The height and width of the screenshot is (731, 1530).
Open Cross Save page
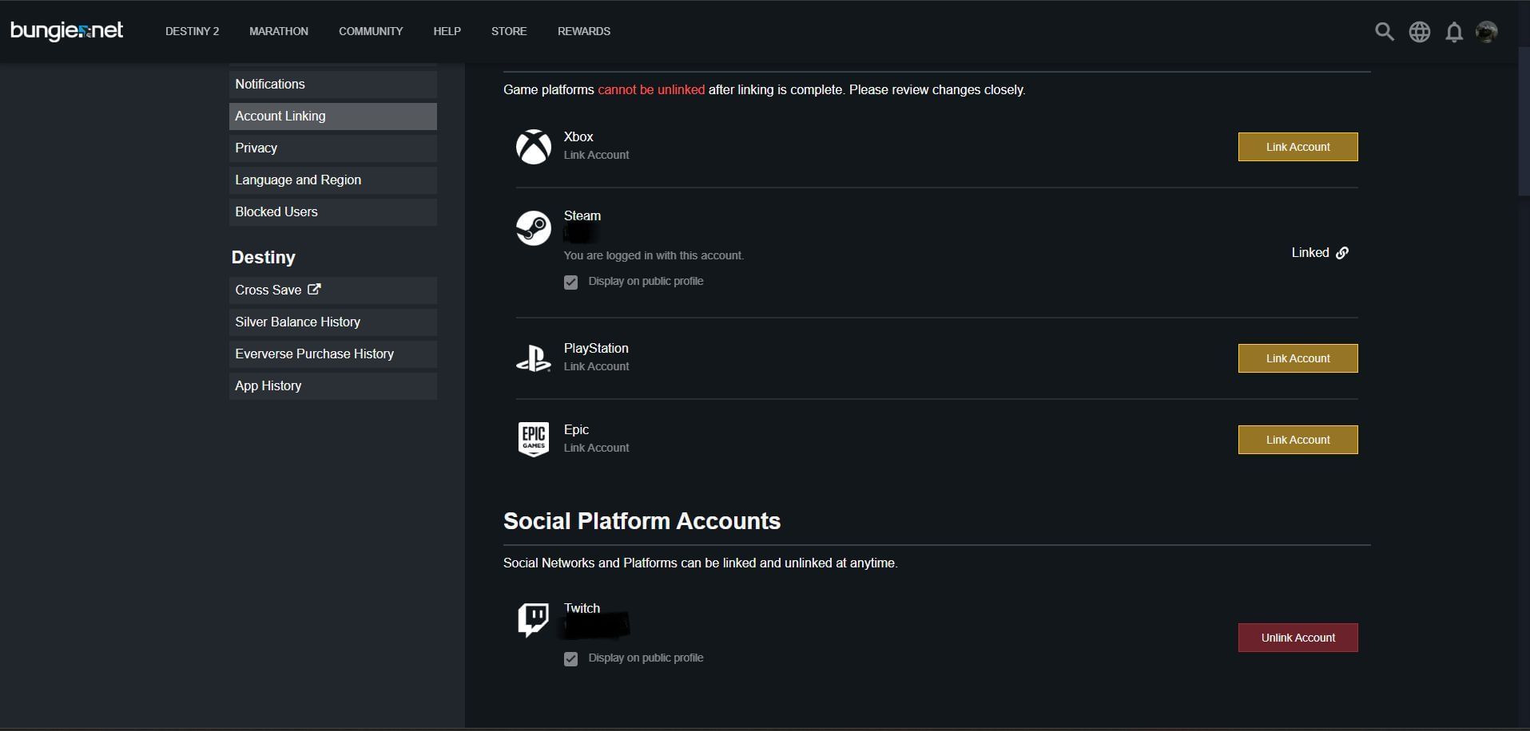(333, 290)
